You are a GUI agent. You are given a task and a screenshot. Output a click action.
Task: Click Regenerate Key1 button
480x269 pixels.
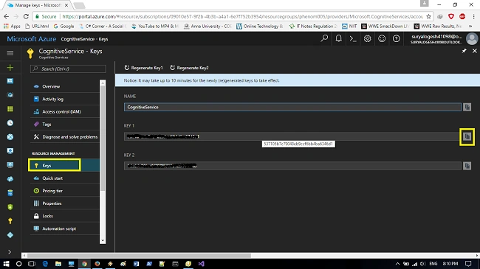[143, 68]
